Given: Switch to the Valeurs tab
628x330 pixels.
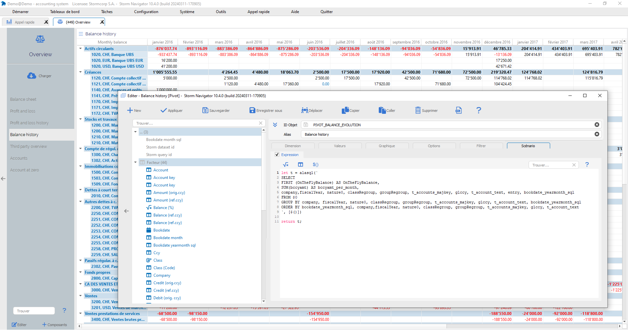Looking at the screenshot, I should click(340, 146).
